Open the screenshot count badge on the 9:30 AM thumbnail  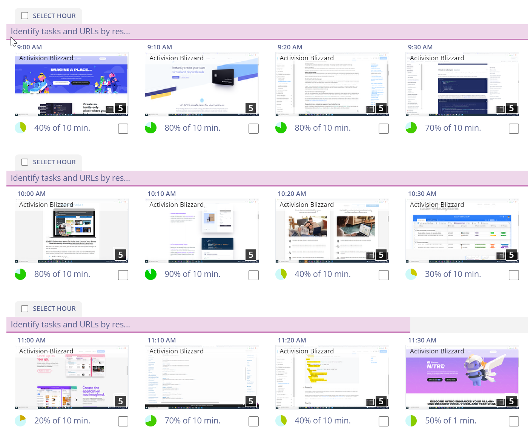click(511, 108)
